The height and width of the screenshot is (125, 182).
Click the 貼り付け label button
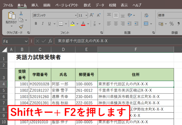[x=12, y=22]
